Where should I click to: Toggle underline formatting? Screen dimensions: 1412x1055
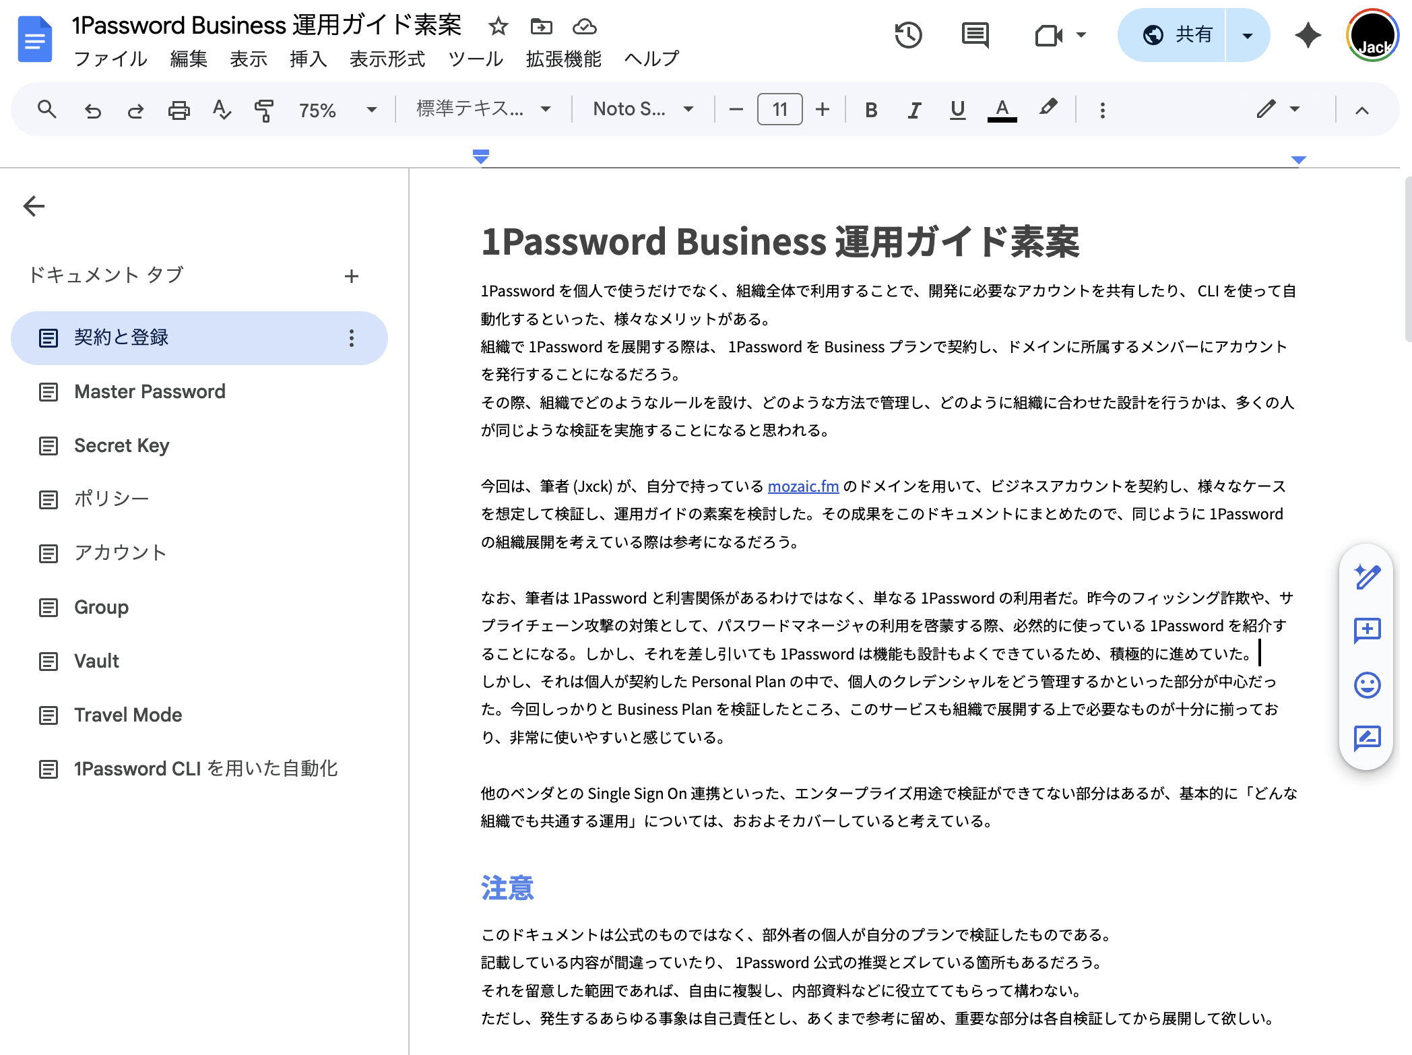tap(958, 109)
